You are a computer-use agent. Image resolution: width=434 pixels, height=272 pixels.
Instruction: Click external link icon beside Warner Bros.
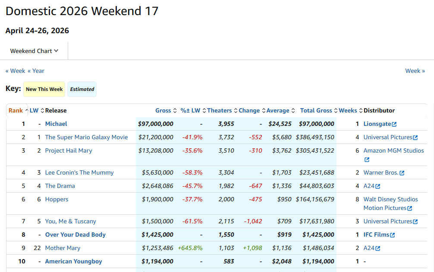pos(402,173)
